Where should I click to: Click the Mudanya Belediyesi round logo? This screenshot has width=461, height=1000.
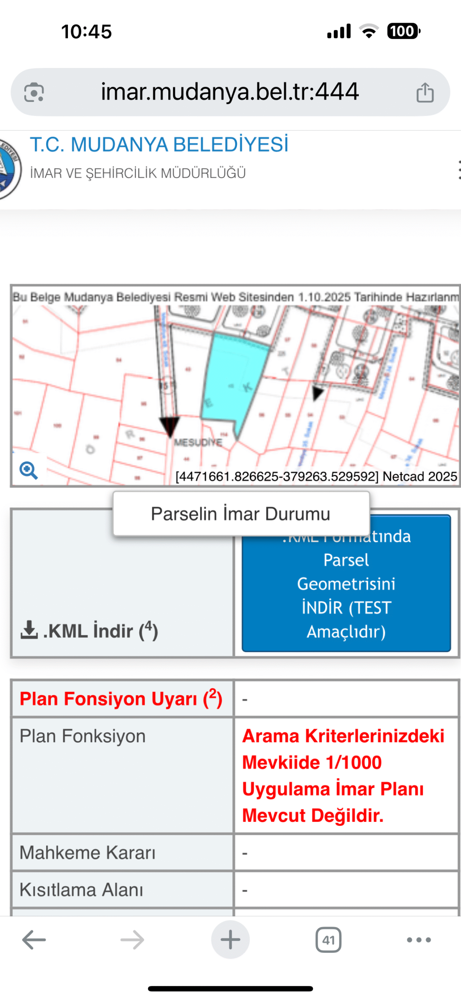(9, 169)
